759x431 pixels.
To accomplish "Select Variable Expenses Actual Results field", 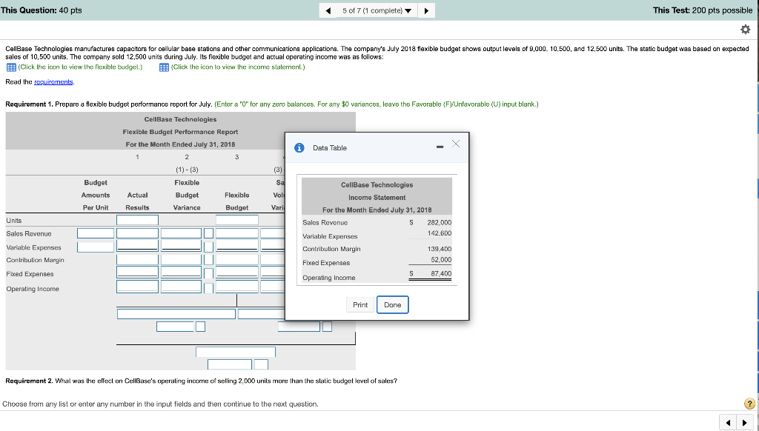I will pyautogui.click(x=137, y=246).
